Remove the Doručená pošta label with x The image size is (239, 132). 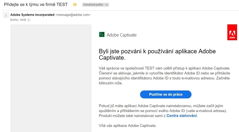pyautogui.click(x=107, y=5)
